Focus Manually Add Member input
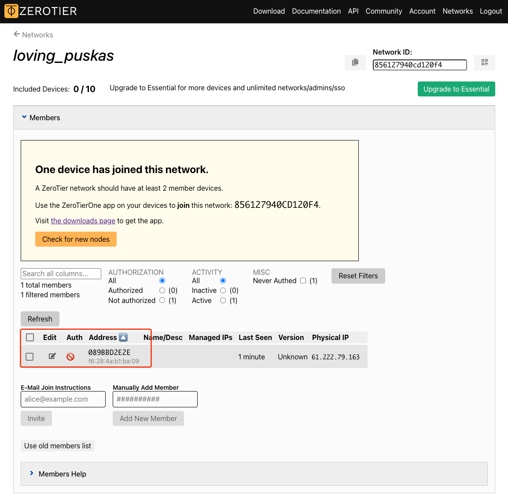Viewport: 508px width, 495px height. 155,399
